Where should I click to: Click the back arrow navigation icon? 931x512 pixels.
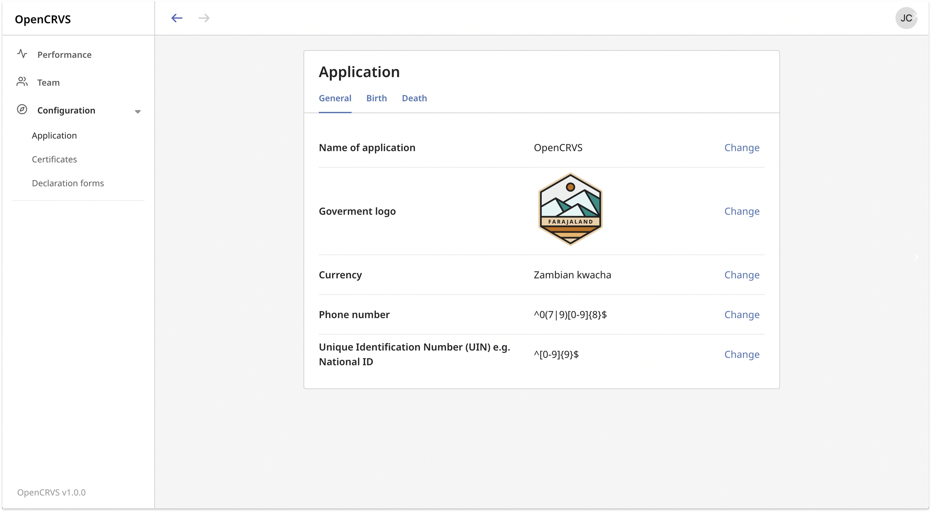tap(177, 18)
